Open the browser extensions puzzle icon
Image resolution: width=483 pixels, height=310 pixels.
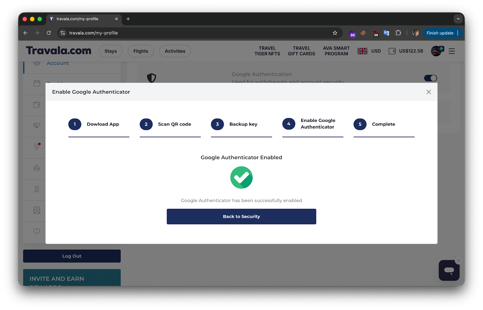(398, 33)
